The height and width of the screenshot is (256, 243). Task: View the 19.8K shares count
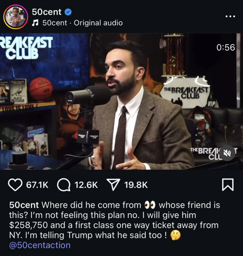pos(136,185)
